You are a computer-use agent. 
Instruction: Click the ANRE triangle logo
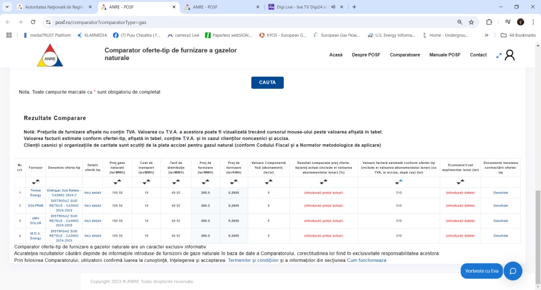[49, 55]
